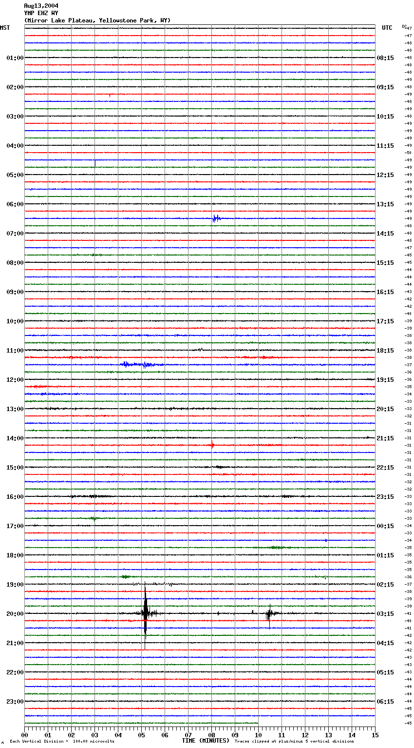Select the 05:00 MST time label
Screen dimensions: 414x748
[x=15, y=175]
